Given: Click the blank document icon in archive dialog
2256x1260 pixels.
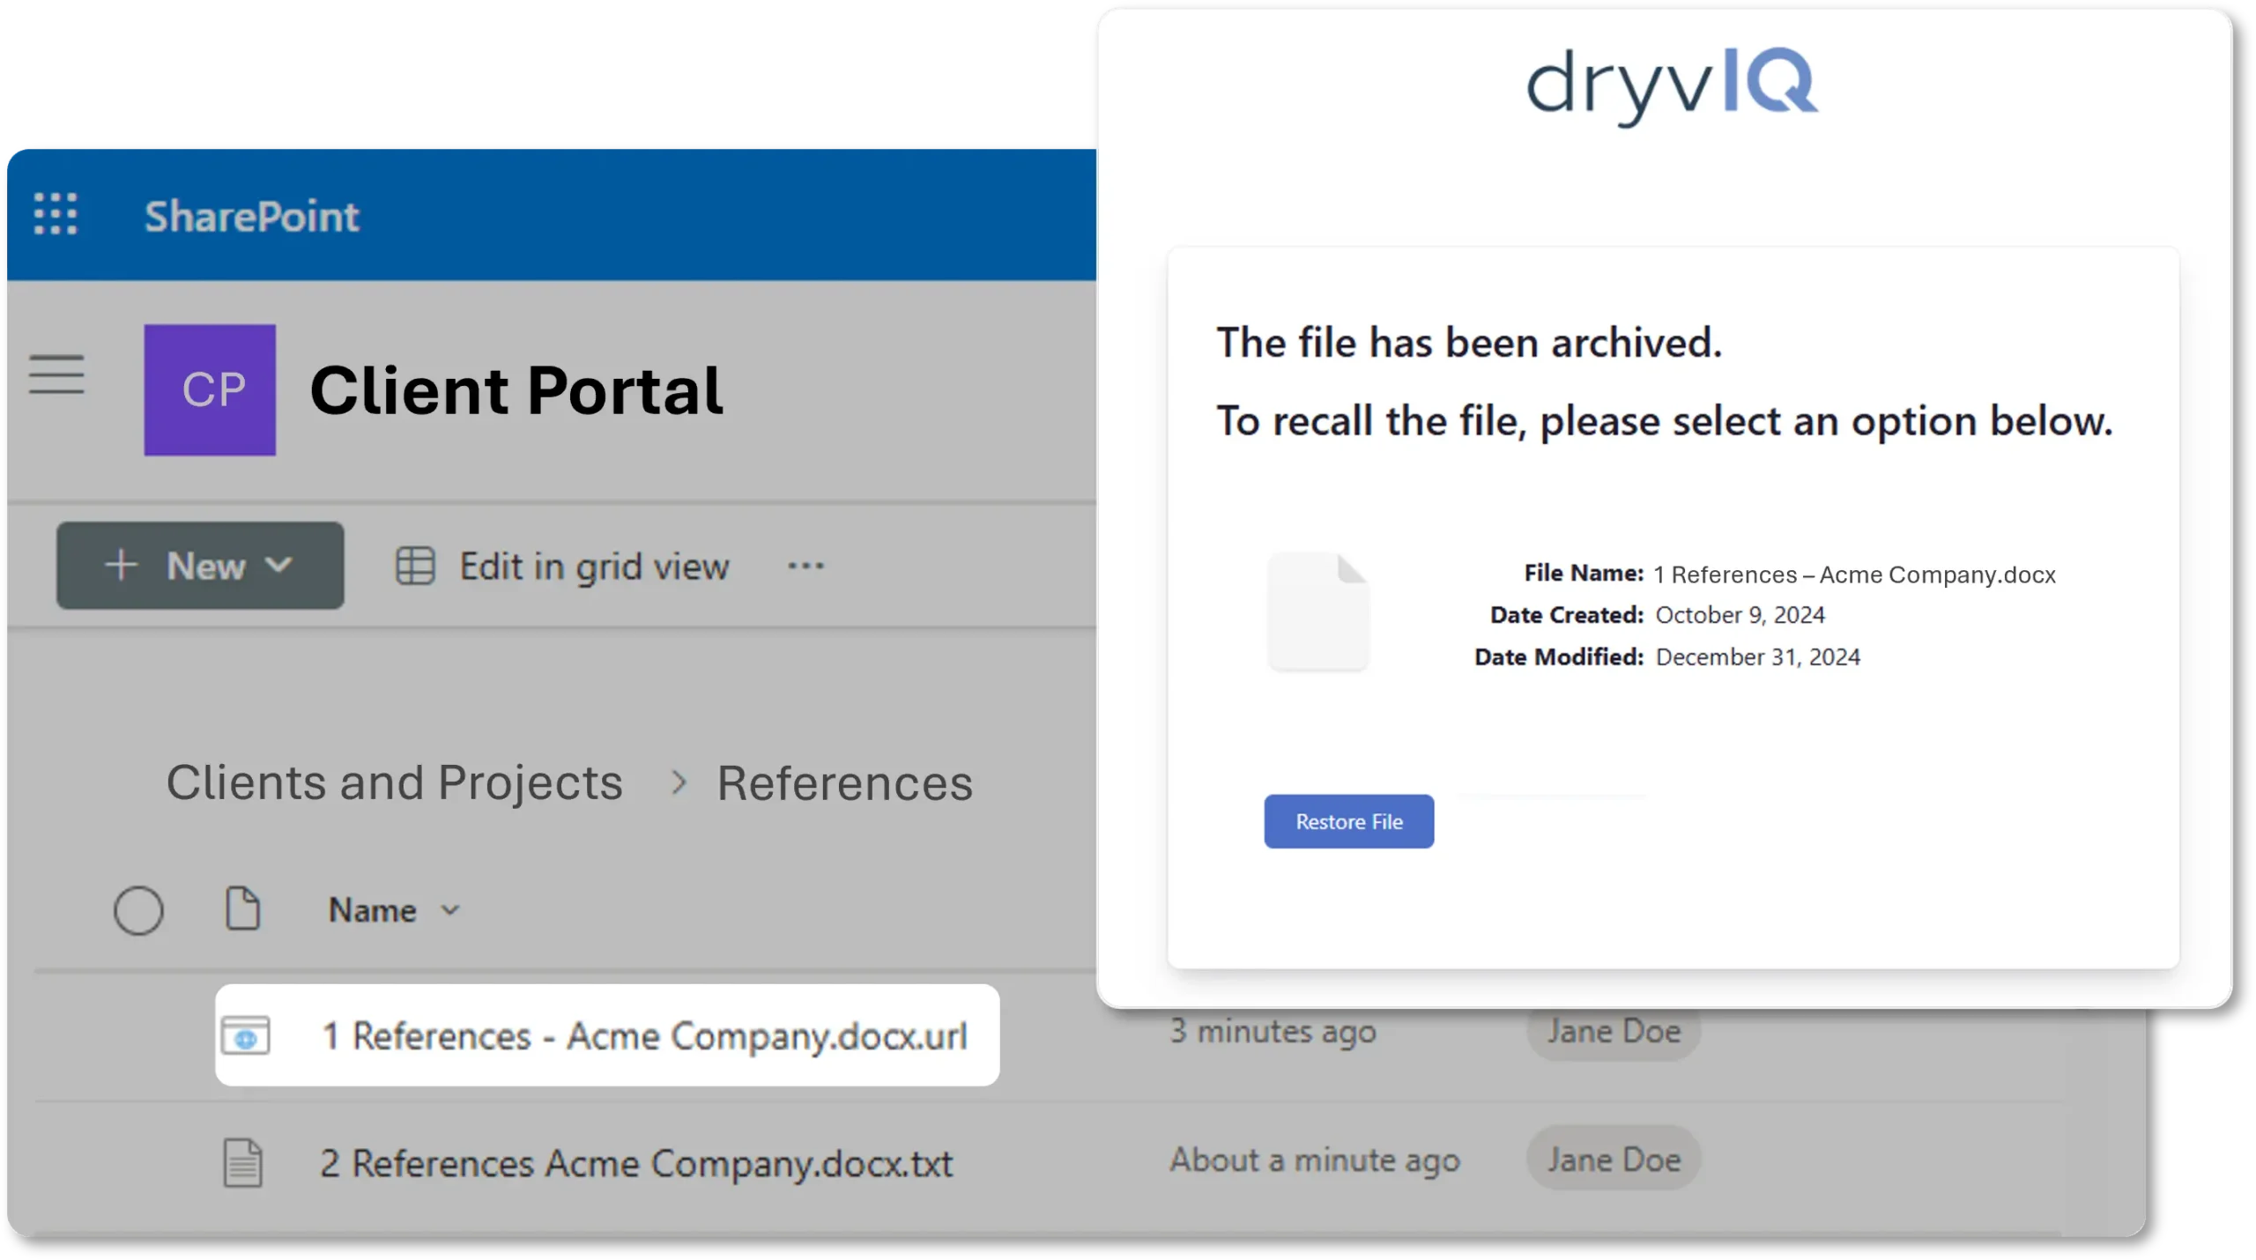Looking at the screenshot, I should (1317, 611).
